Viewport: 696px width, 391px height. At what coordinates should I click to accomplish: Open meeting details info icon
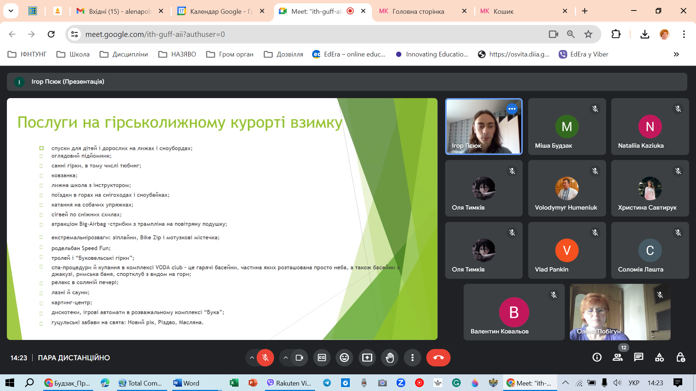[x=597, y=358]
